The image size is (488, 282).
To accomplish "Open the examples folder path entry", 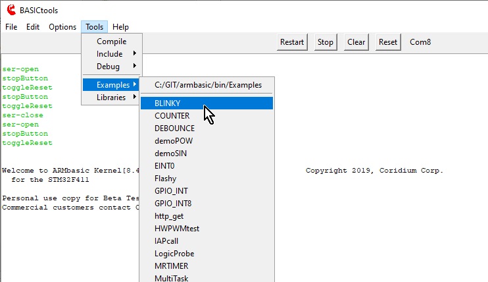I will click(208, 85).
